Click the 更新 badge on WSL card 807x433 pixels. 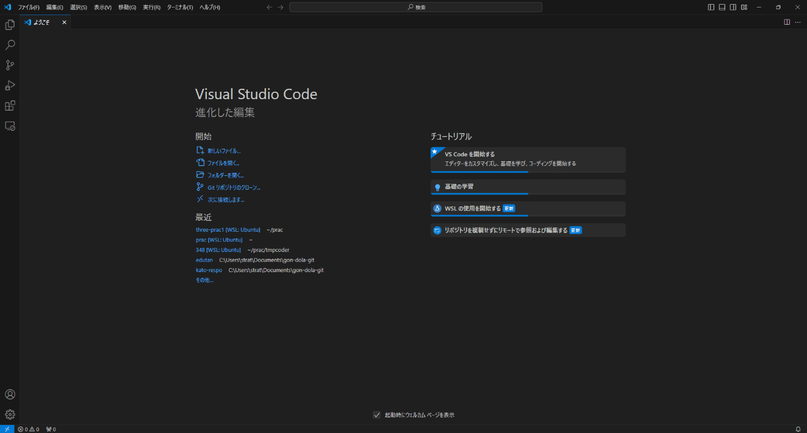[508, 208]
